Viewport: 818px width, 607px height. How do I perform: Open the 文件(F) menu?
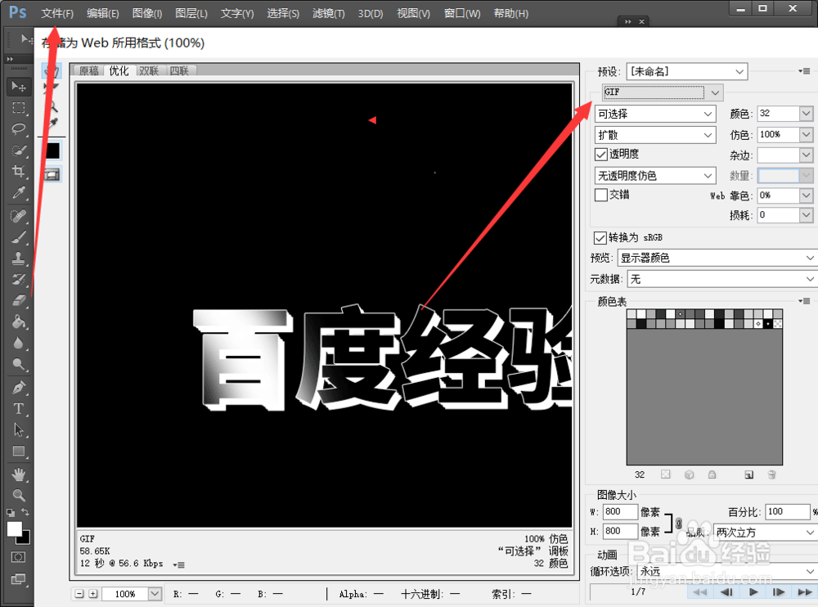tap(57, 13)
